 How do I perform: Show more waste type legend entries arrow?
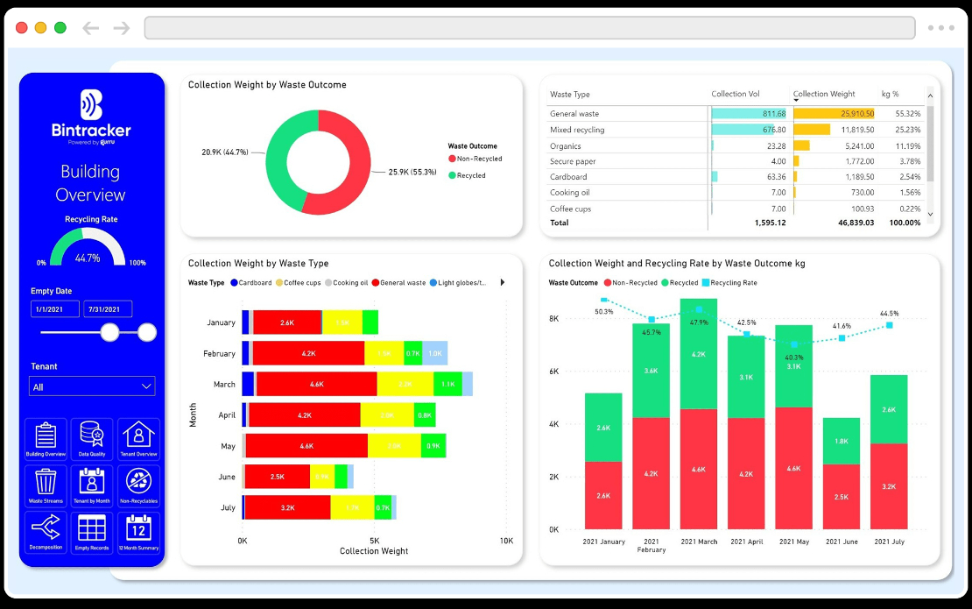pyautogui.click(x=502, y=282)
